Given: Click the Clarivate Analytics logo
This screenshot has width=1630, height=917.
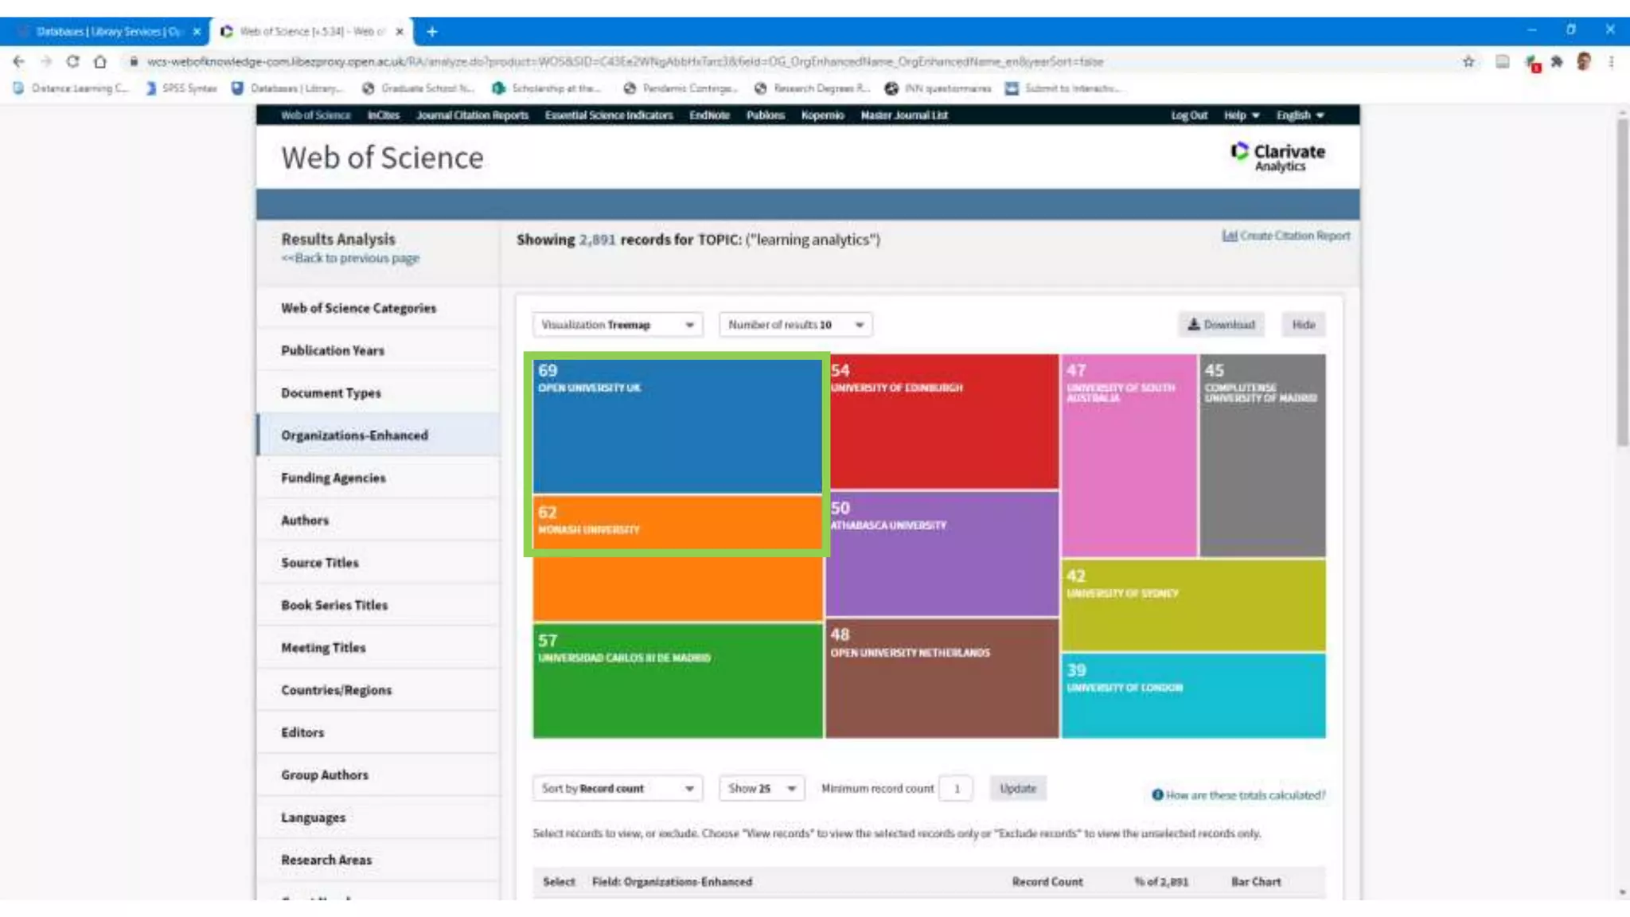Looking at the screenshot, I should [x=1278, y=157].
